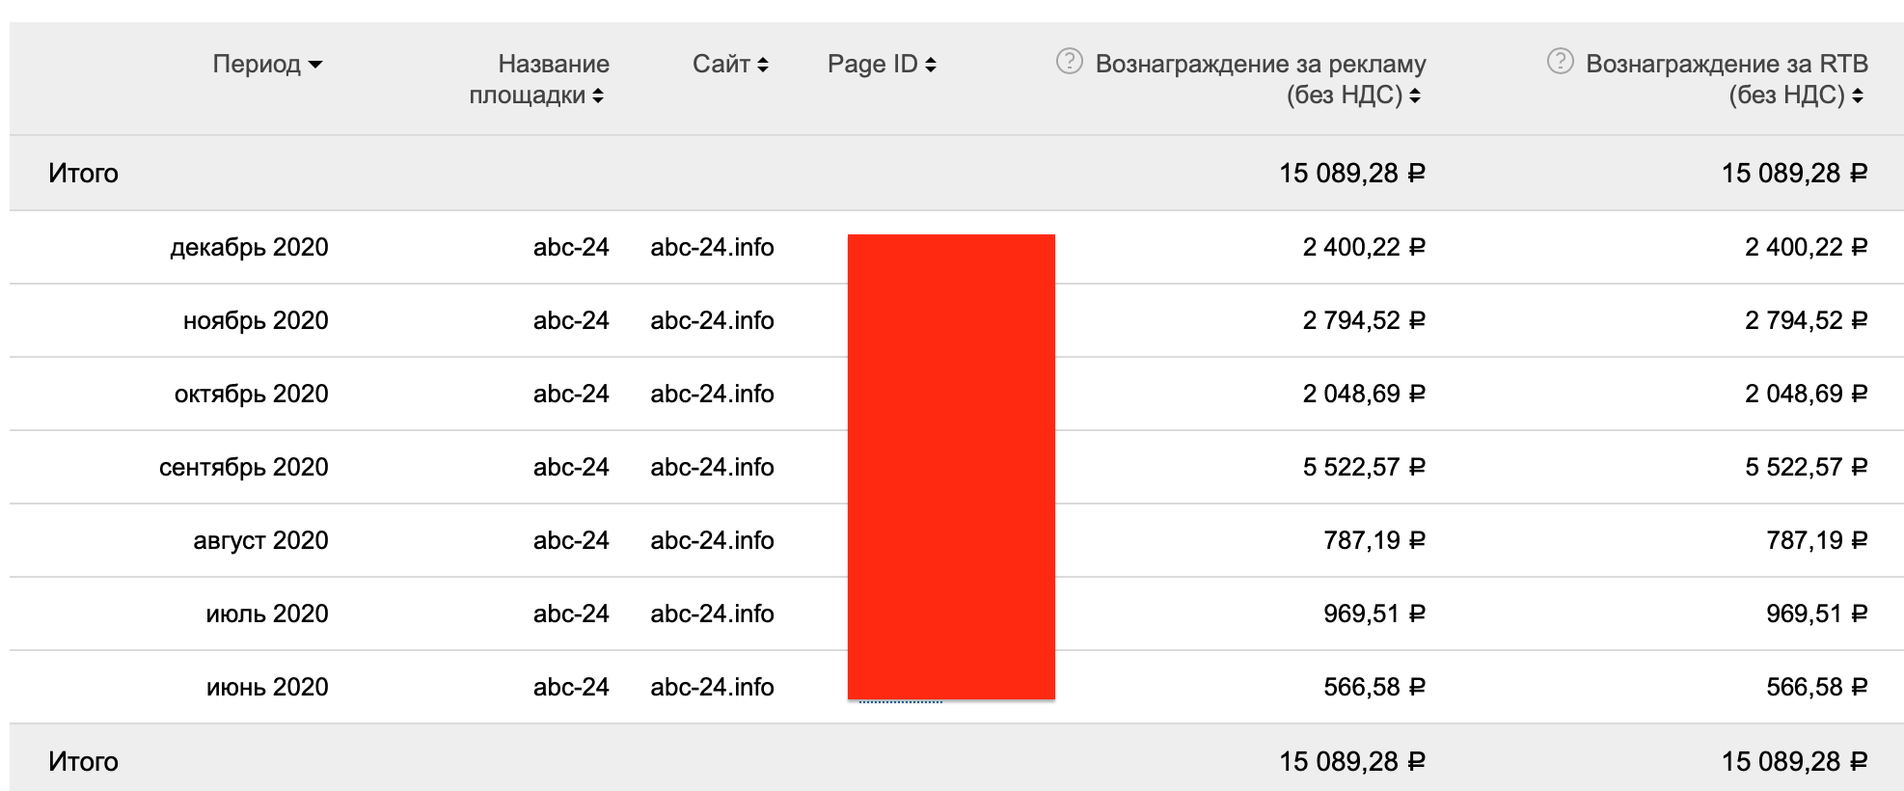Sort by Сайт column arrows
The image size is (1904, 791).
763,65
